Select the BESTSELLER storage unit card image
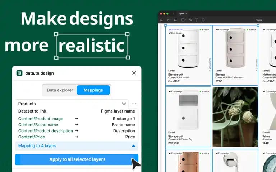276x172 pixels. (x=188, y=48)
